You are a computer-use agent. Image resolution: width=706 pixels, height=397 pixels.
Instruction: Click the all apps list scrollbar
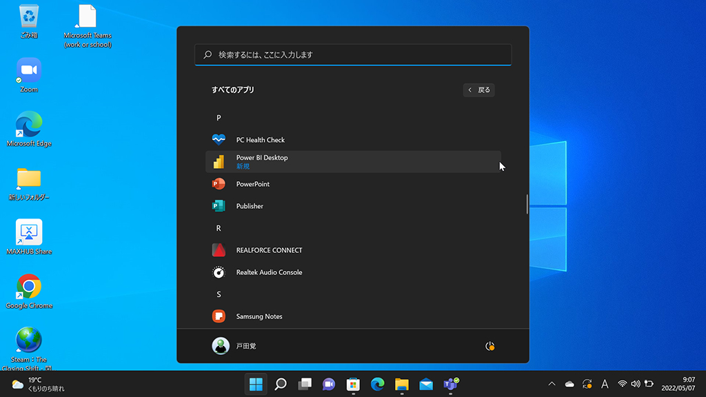(x=527, y=204)
